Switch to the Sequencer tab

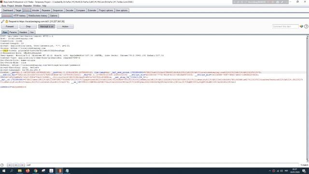[x=58, y=11]
